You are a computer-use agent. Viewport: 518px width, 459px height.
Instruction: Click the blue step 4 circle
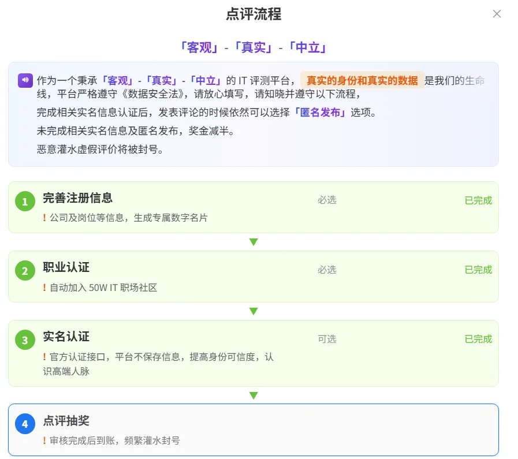(25, 424)
